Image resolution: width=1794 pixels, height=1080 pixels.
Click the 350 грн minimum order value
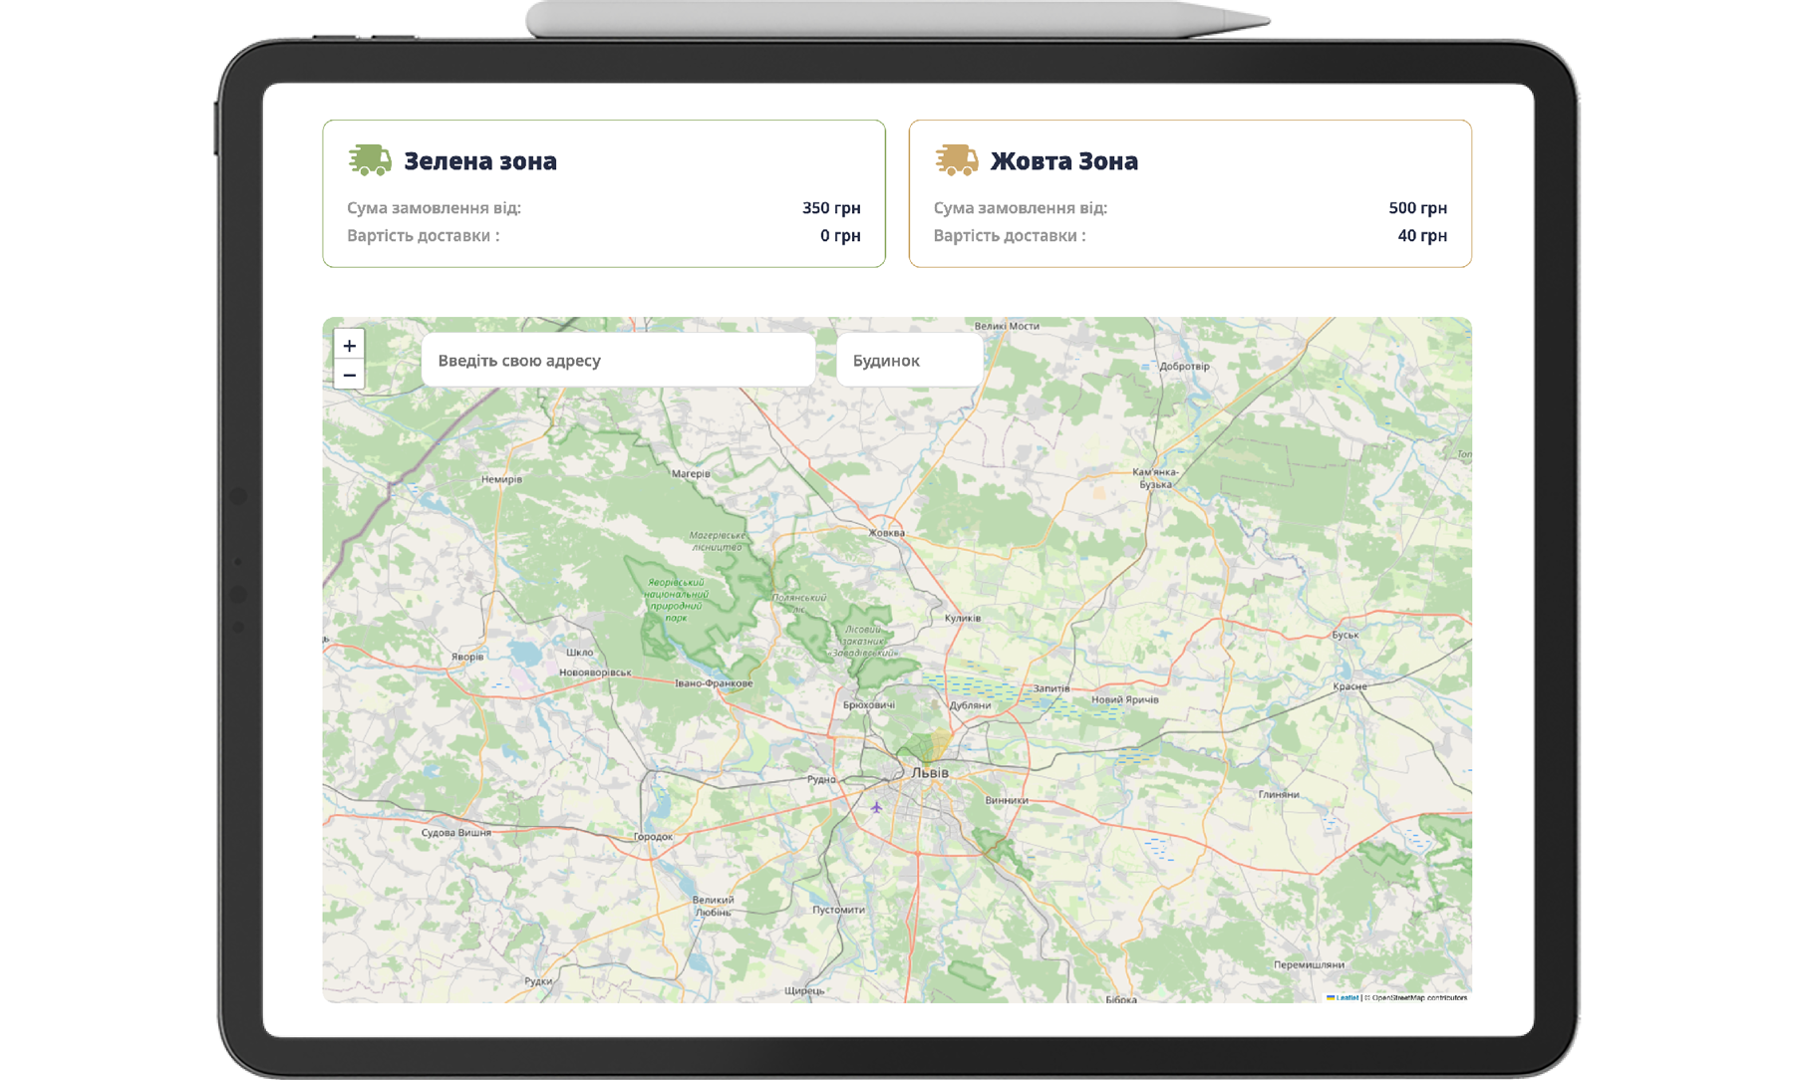point(830,208)
